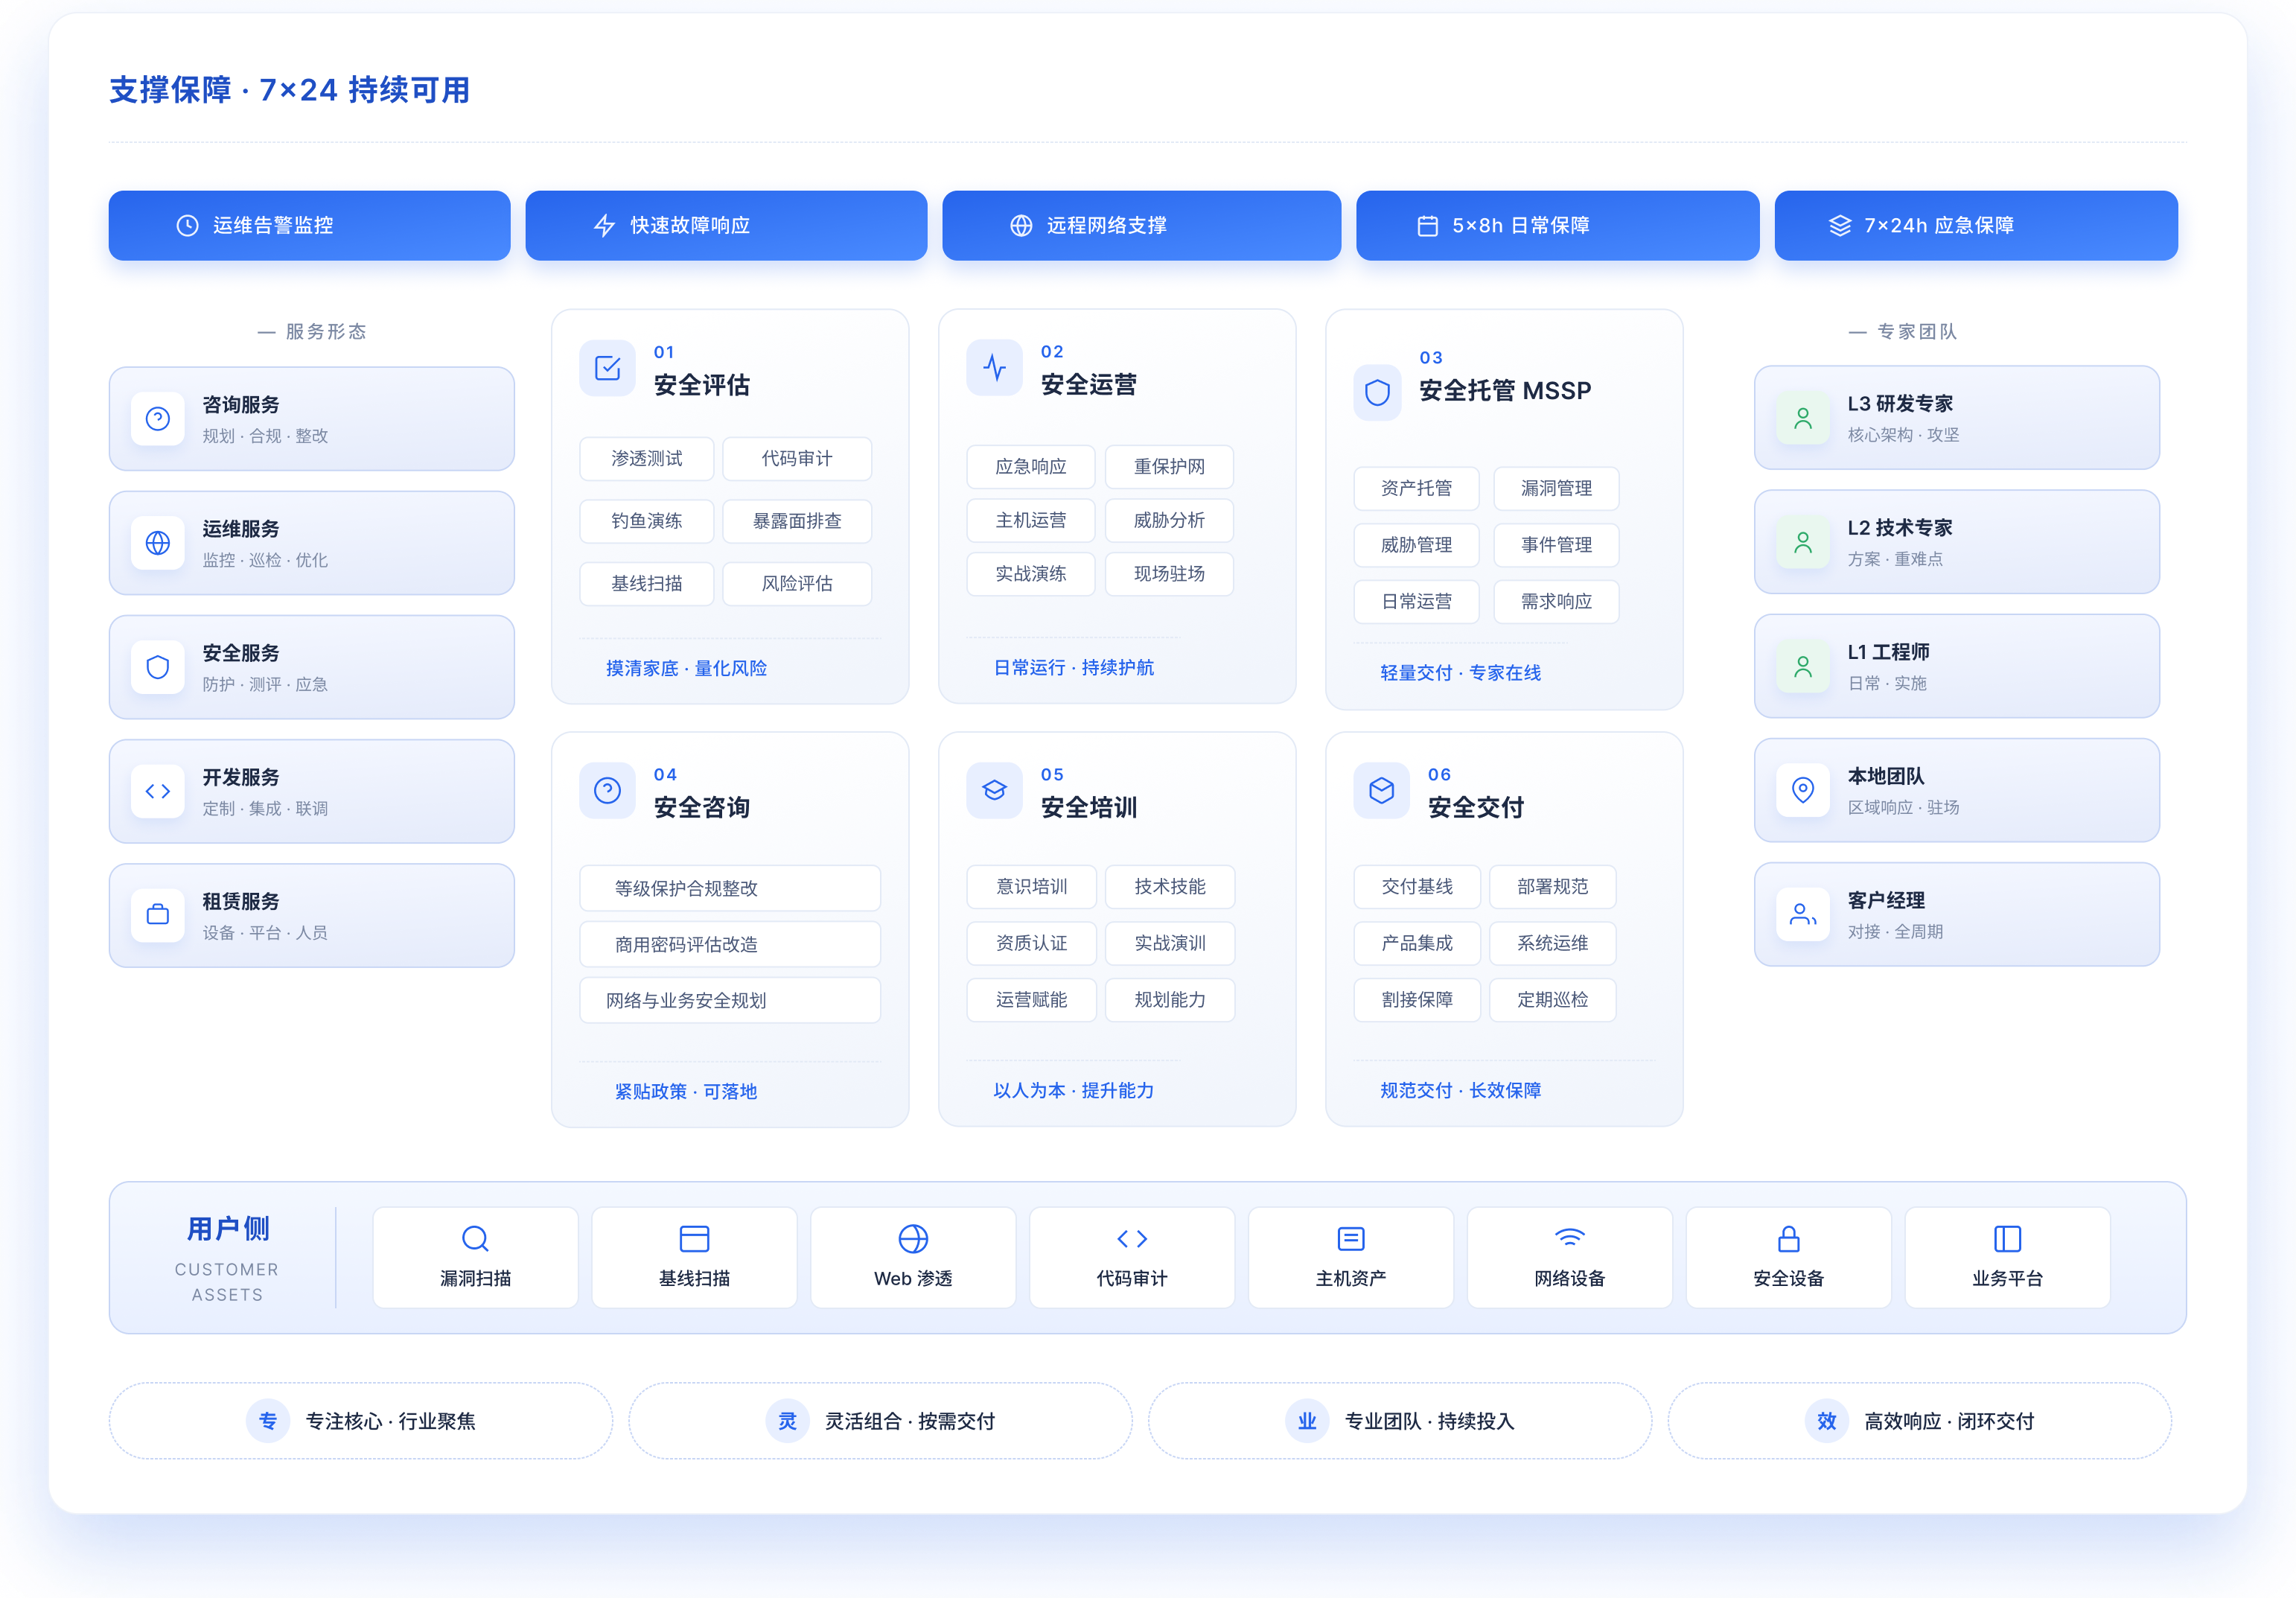2296x1598 pixels.
Task: Click the calendar icon beside 5×8h 日常保障
Action: pos(1427,226)
